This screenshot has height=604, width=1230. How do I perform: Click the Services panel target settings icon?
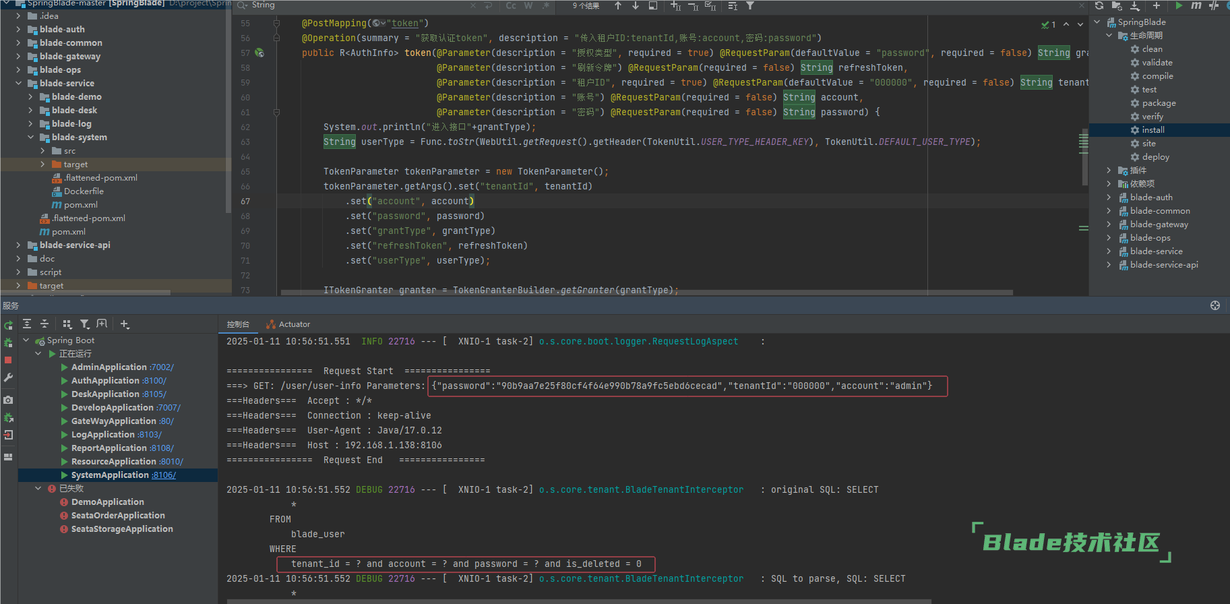(1215, 305)
